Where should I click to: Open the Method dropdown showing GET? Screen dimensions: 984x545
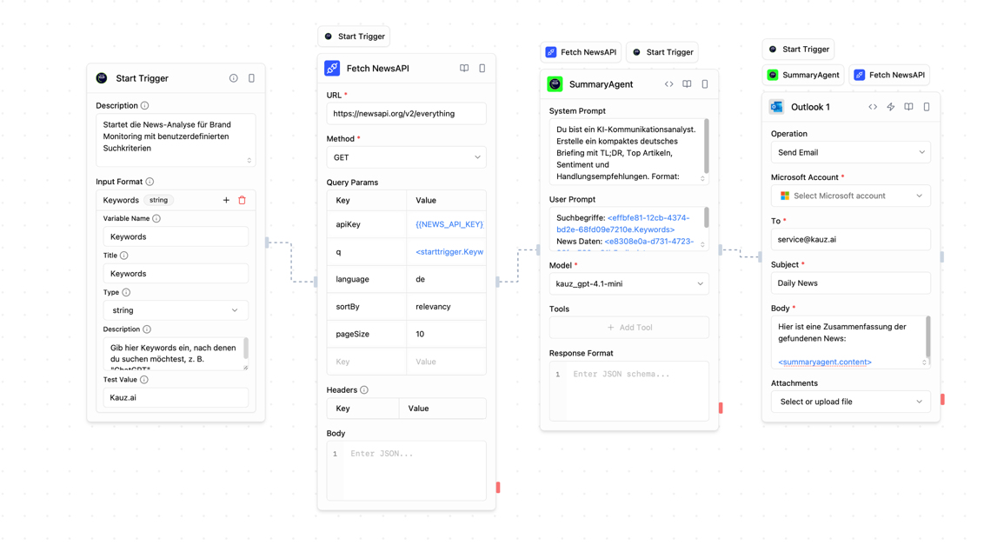point(406,157)
